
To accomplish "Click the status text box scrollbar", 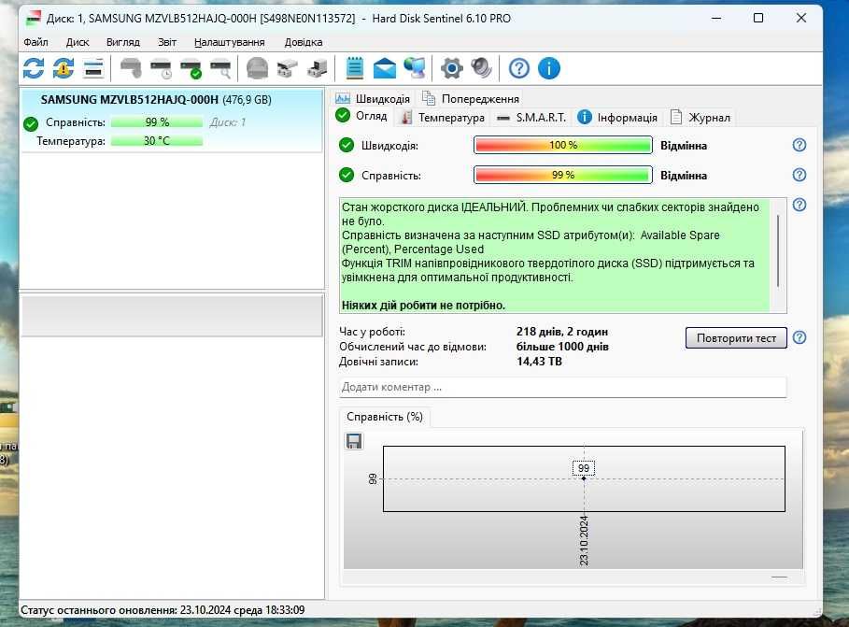I will click(778, 250).
